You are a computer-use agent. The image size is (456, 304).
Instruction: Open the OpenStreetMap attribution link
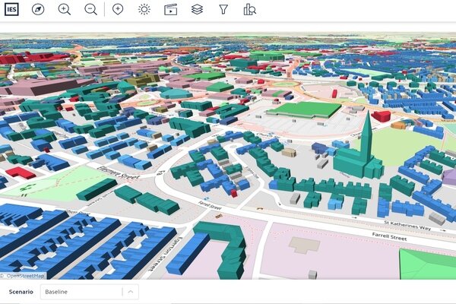tap(24, 276)
